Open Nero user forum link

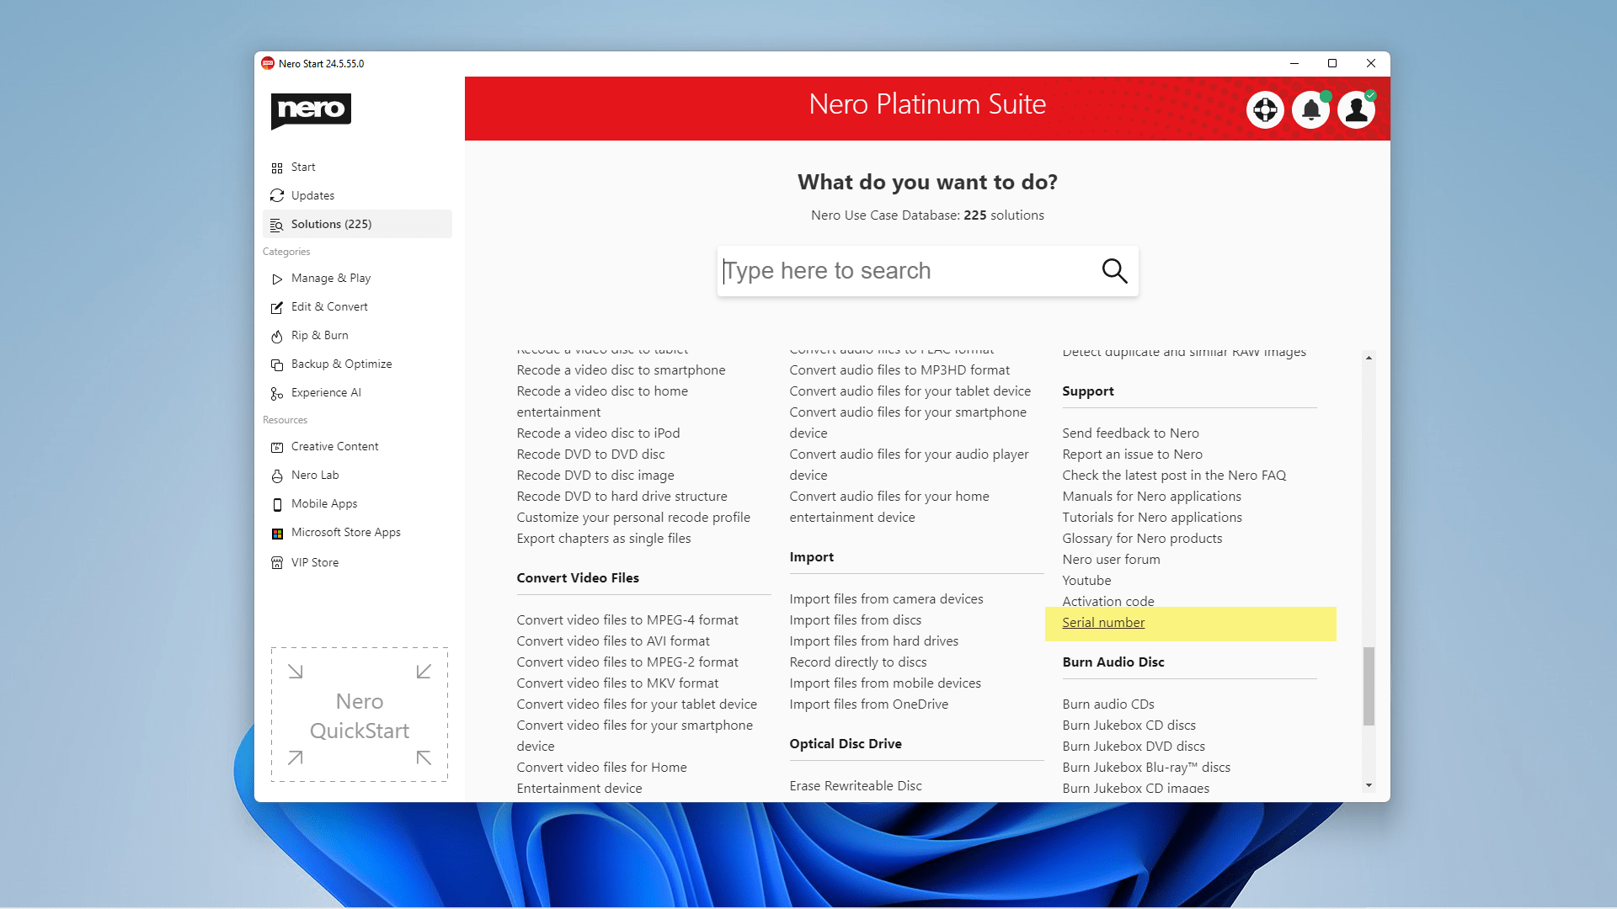point(1111,560)
